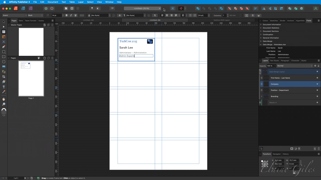Expand Data Merge fields section

[x=261, y=41]
